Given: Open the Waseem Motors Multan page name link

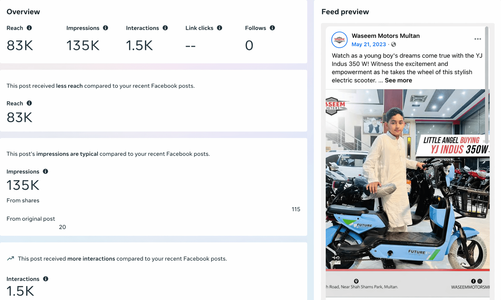Looking at the screenshot, I should click(386, 36).
